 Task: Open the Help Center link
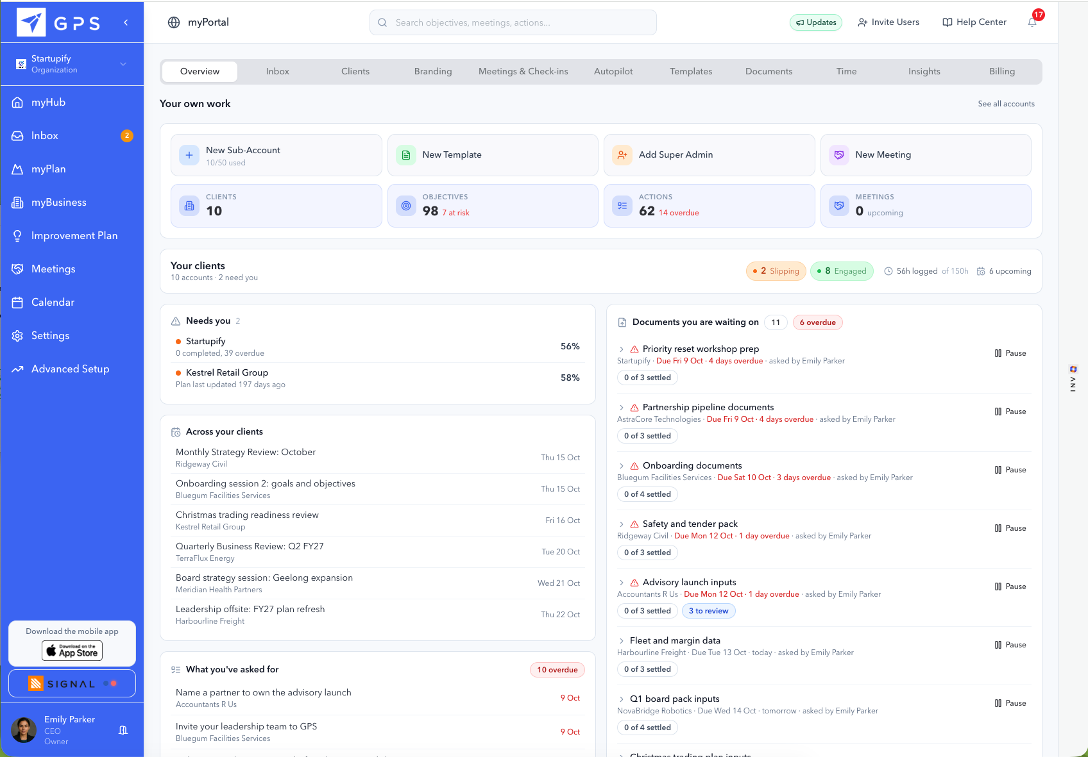coord(974,22)
